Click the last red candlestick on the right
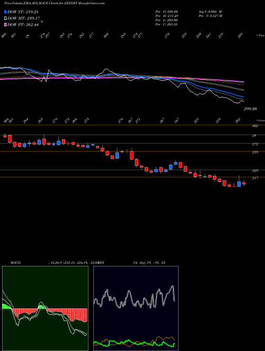The width and height of the screenshot is (265, 351). click(244, 183)
